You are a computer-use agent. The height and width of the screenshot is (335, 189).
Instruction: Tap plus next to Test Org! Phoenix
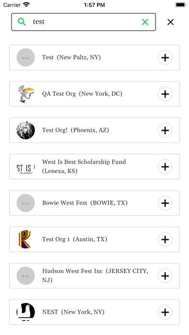[165, 130]
